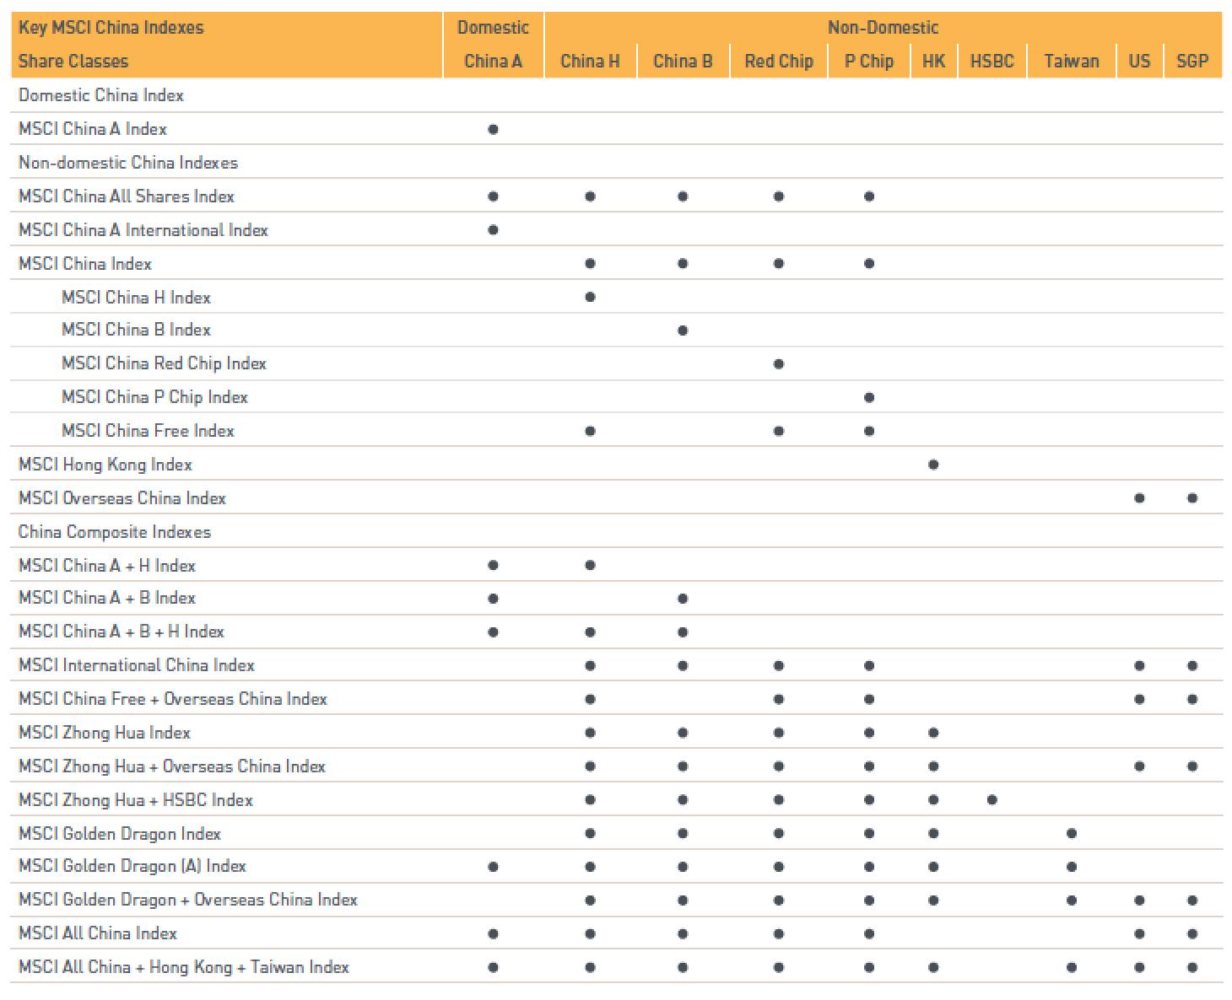Viewport: 1232px width, 1000px height.
Task: Select 'MSCI China Red Chip Index' text
Action: click(164, 363)
